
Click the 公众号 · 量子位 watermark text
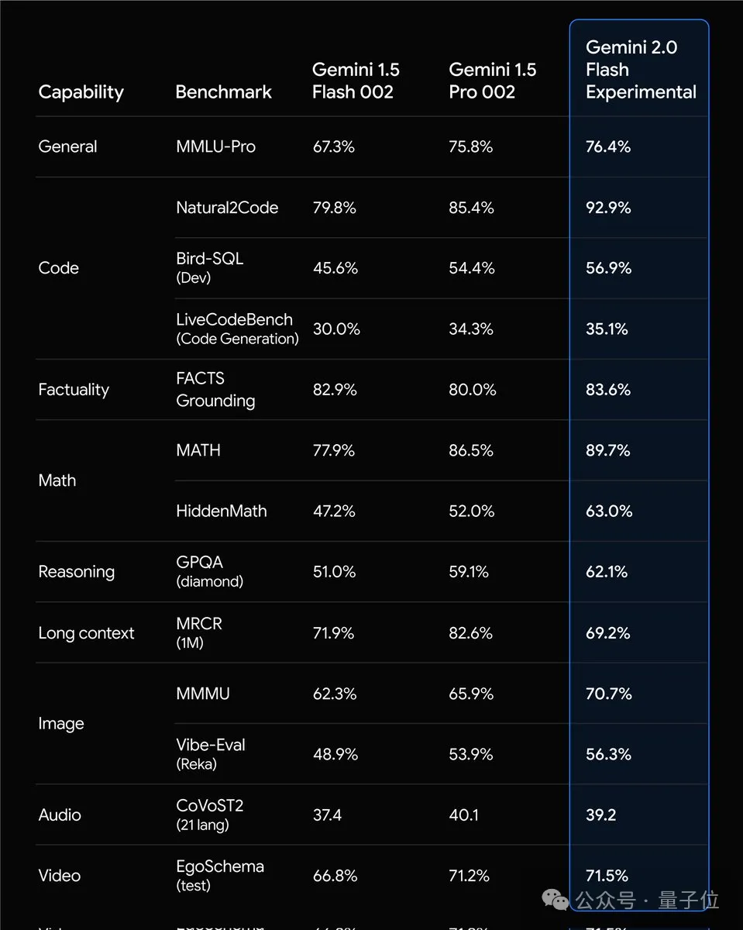(647, 901)
